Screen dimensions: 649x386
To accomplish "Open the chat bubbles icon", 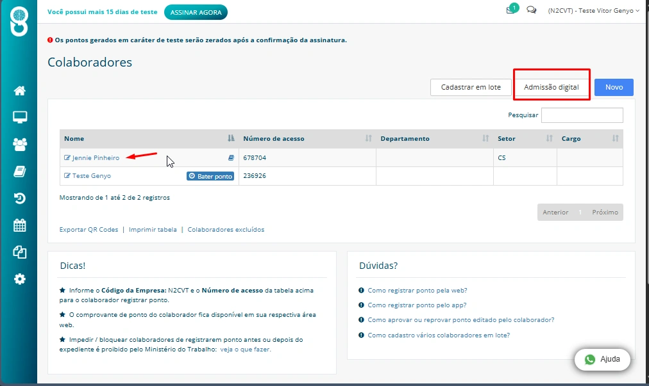I will 532,10.
